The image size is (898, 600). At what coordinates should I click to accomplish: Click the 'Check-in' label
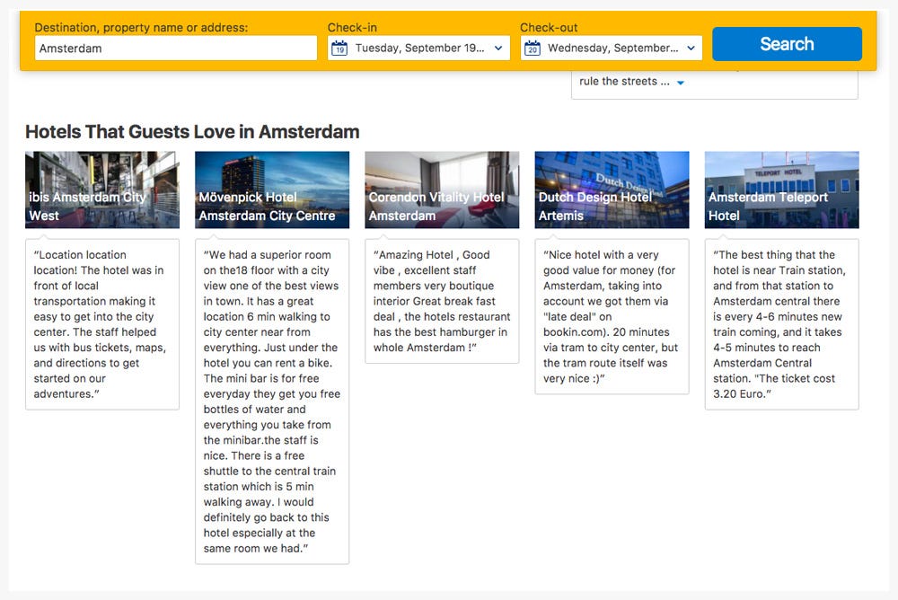352,28
